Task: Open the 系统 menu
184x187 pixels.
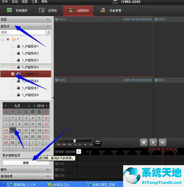Action: pyautogui.click(x=15, y=2)
